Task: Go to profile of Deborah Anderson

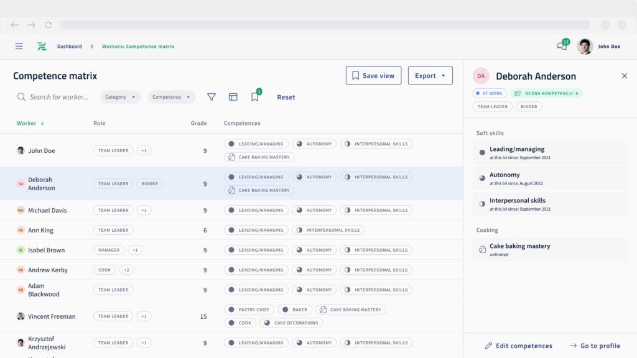Action: click(x=595, y=346)
